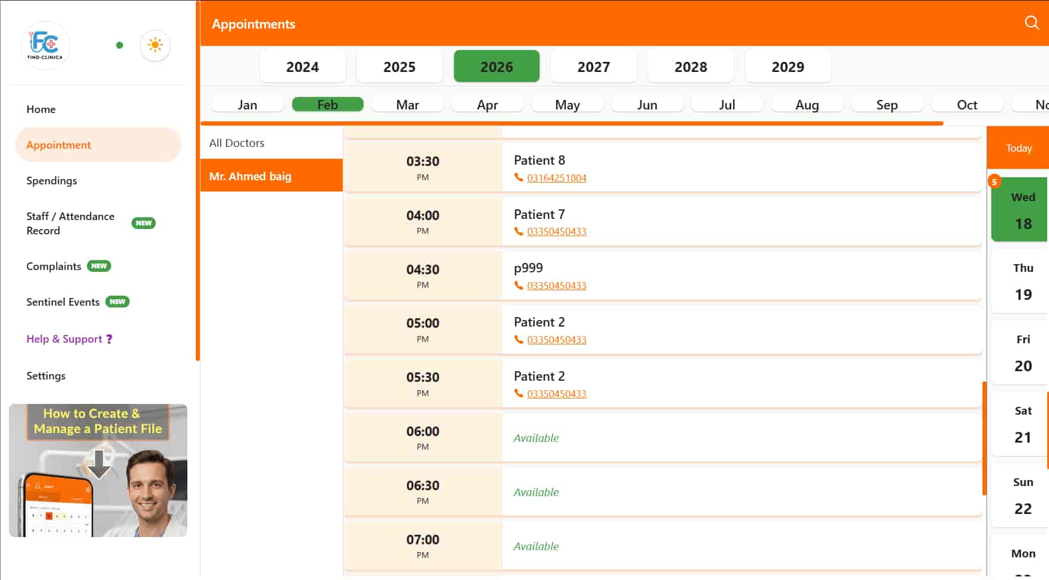Screen dimensions: 1049x580
Task: Click phone icon beside Patient 7 number
Action: [x=518, y=231]
